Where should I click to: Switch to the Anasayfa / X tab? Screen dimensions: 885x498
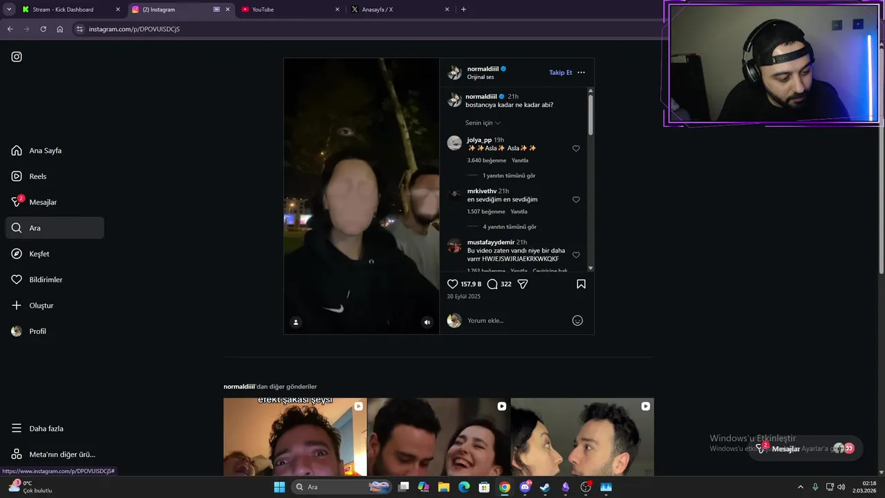(400, 10)
